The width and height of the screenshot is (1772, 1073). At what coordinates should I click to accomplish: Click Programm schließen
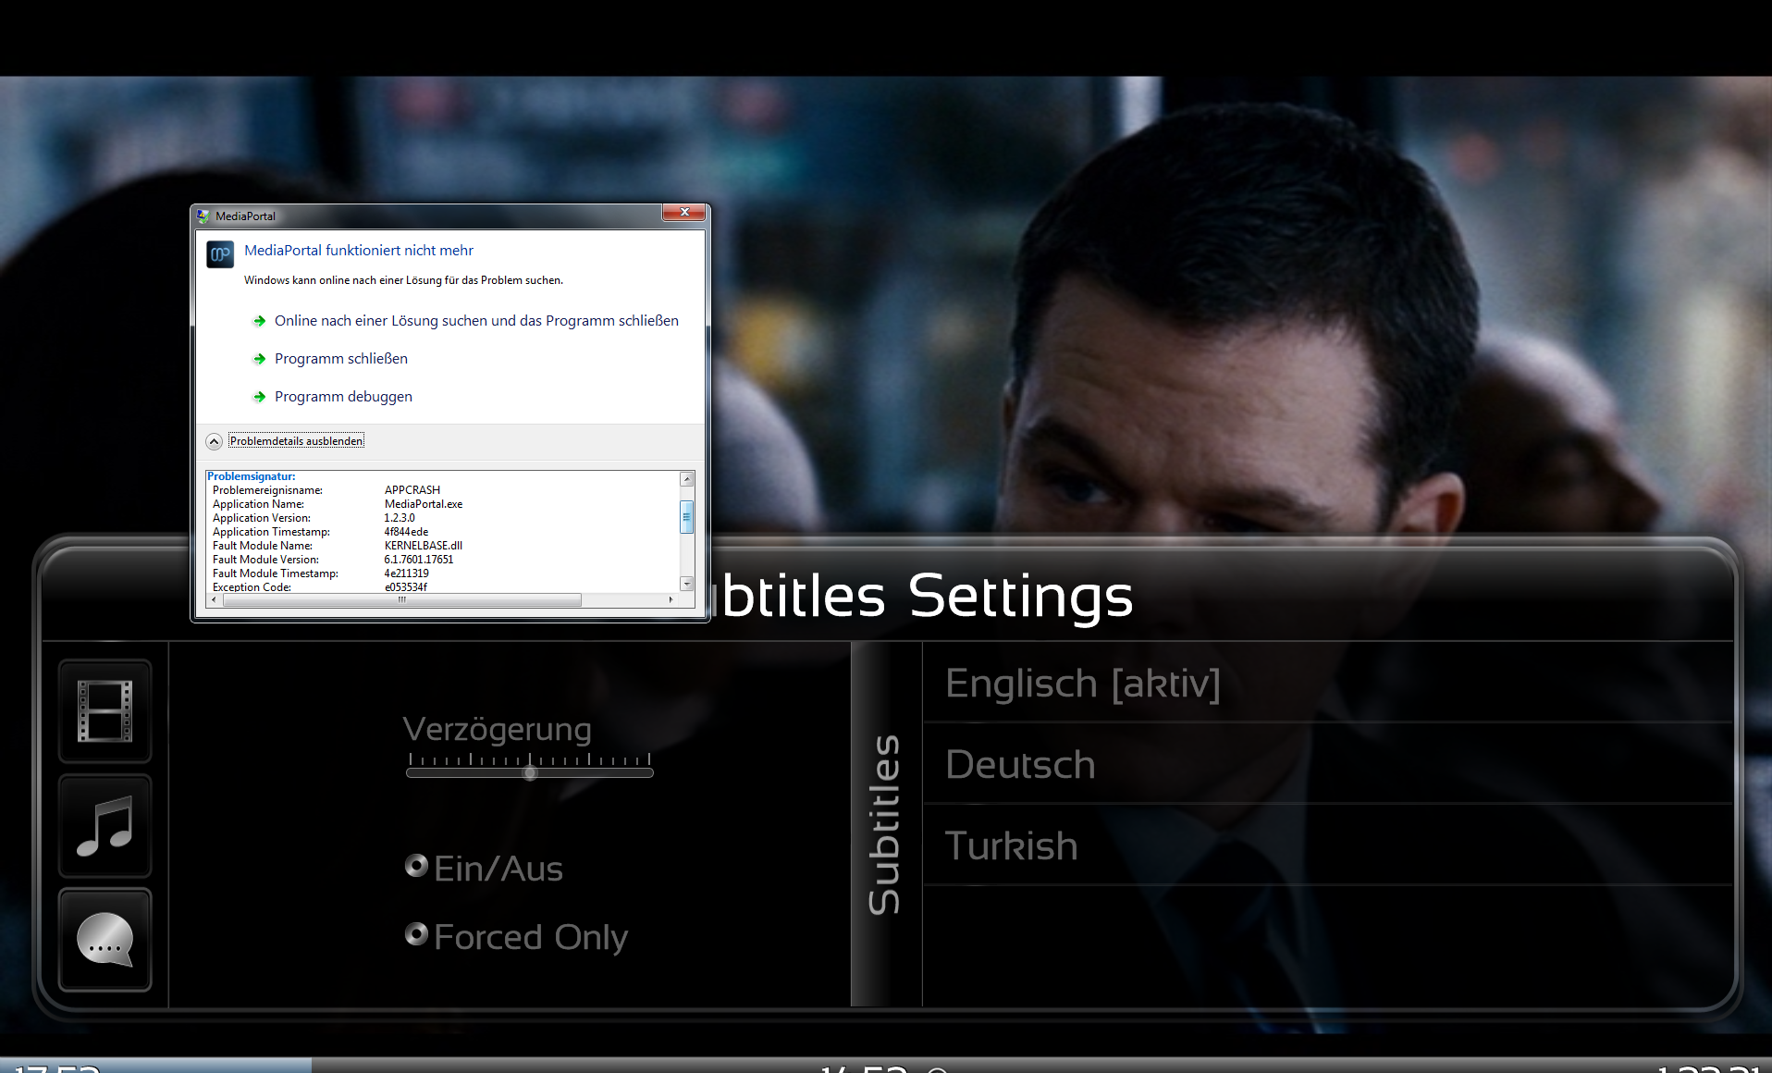pos(340,359)
